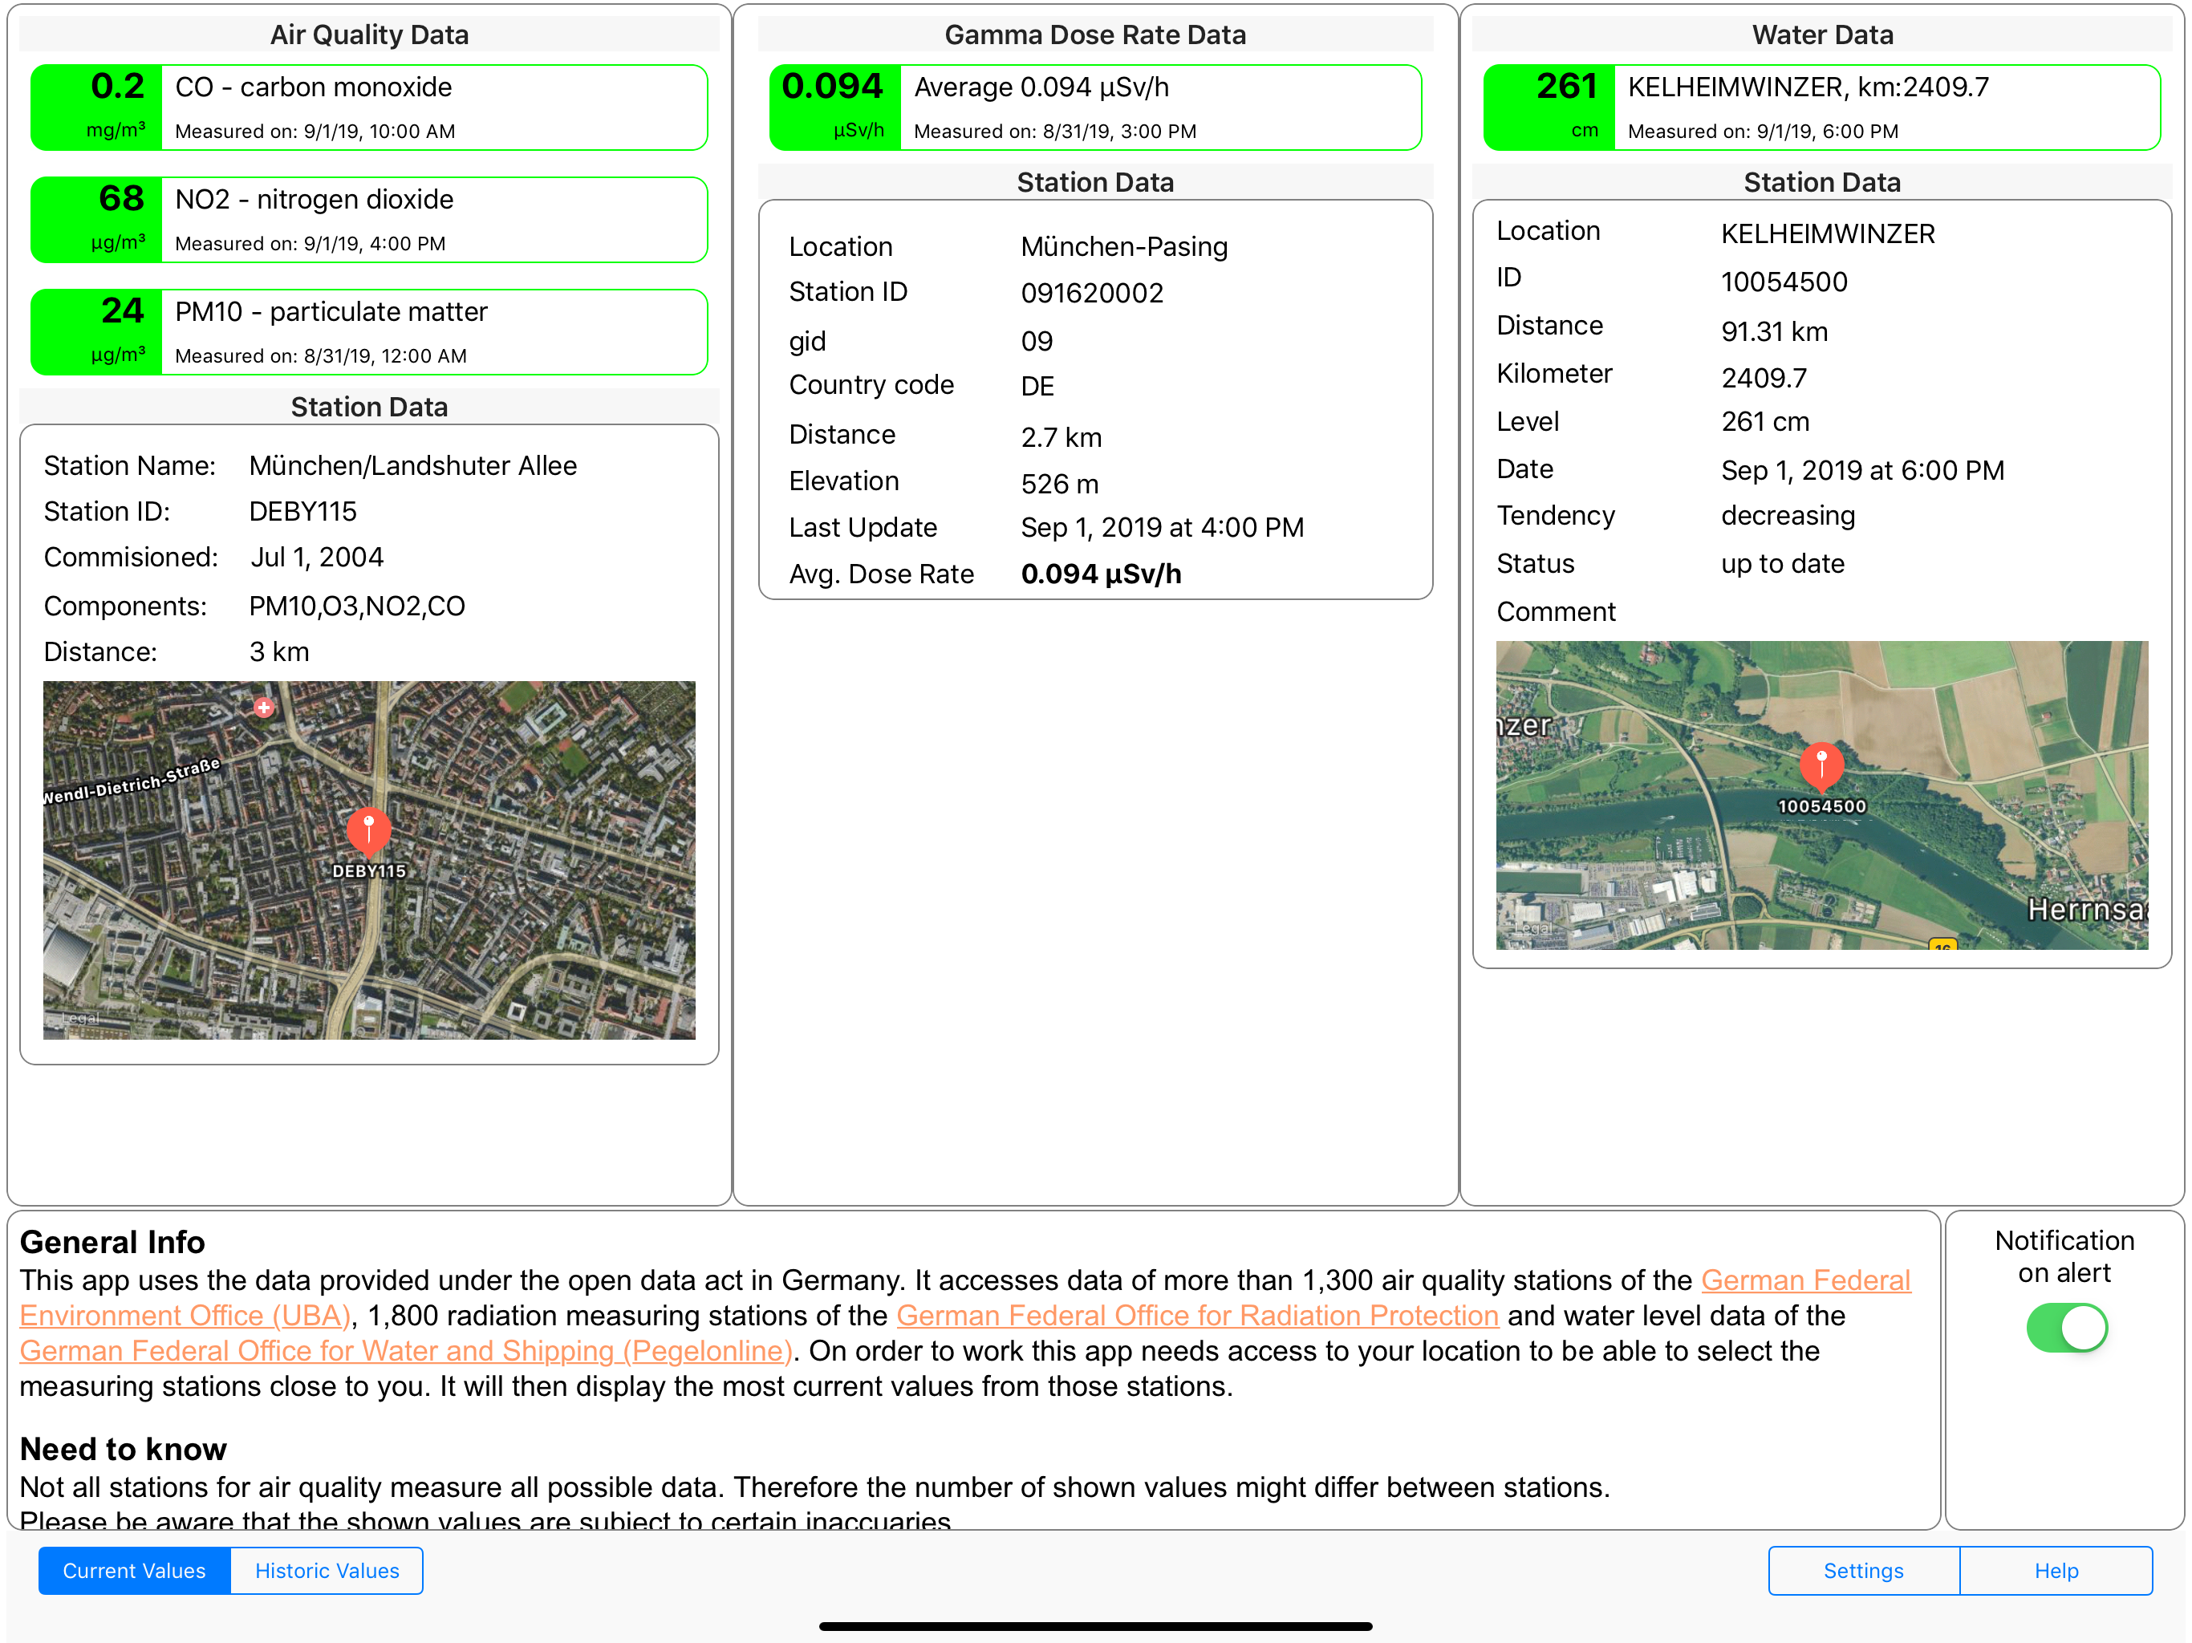The image size is (2192, 1643).
Task: Tap the green 0.2 CO value badge
Action: click(97, 108)
